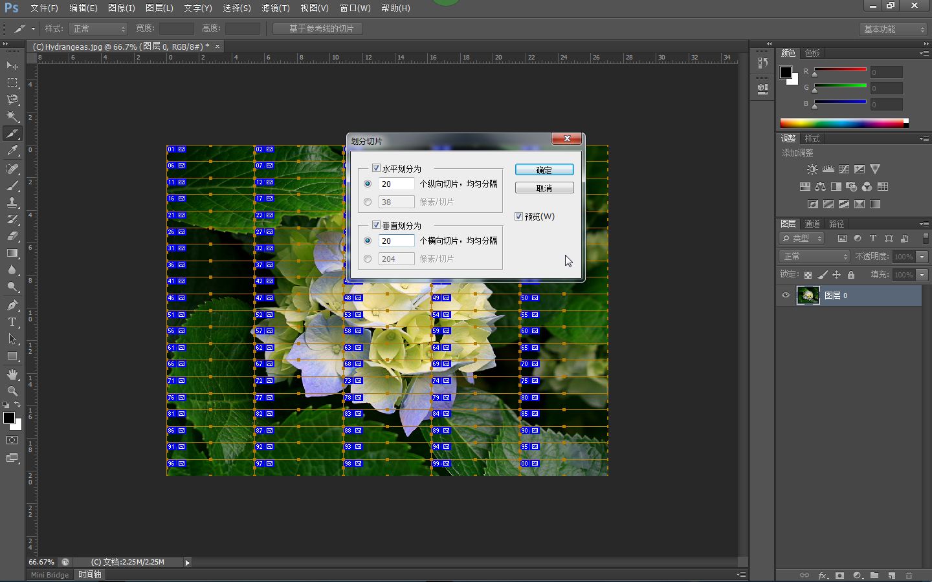Select the History Brush tool

(12, 219)
